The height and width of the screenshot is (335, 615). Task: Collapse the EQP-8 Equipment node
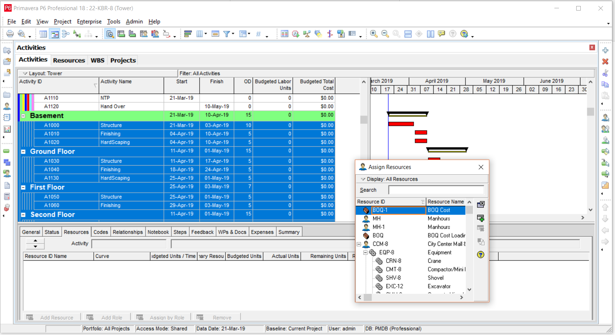point(365,253)
